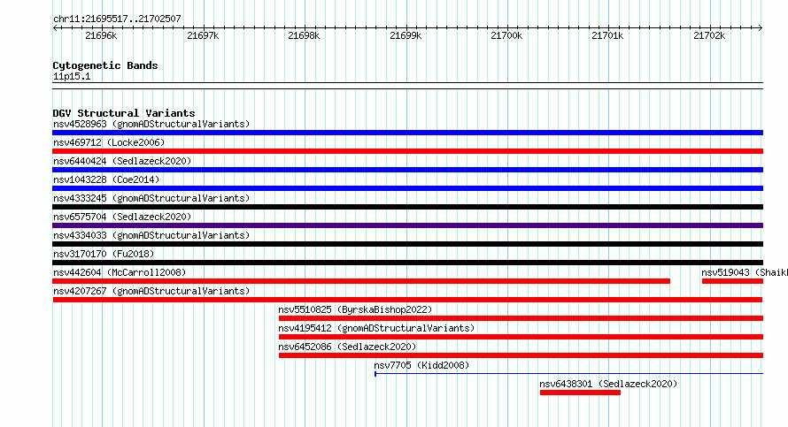Open nsv4333245 gnomAD variant label
The height and width of the screenshot is (427, 788).
click(151, 198)
